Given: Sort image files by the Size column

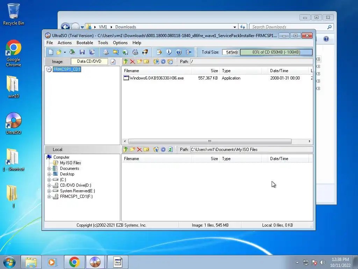Looking at the screenshot, I should [x=206, y=71].
